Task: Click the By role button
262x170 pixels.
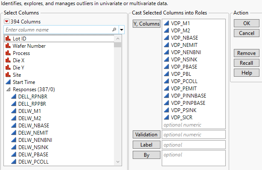Action: pos(146,155)
